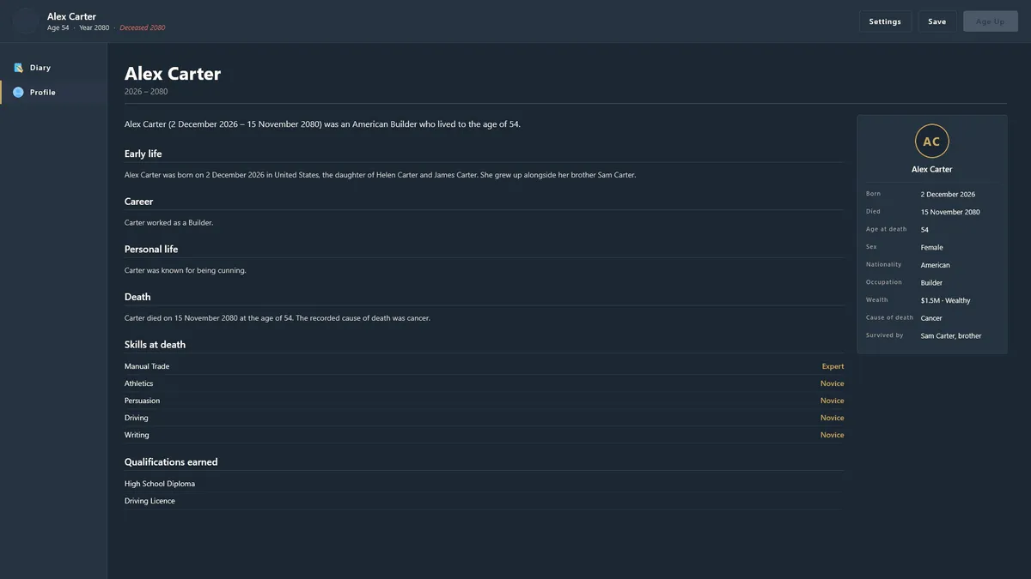Click the Early life section heading
This screenshot has width=1031, height=579.
pyautogui.click(x=143, y=154)
